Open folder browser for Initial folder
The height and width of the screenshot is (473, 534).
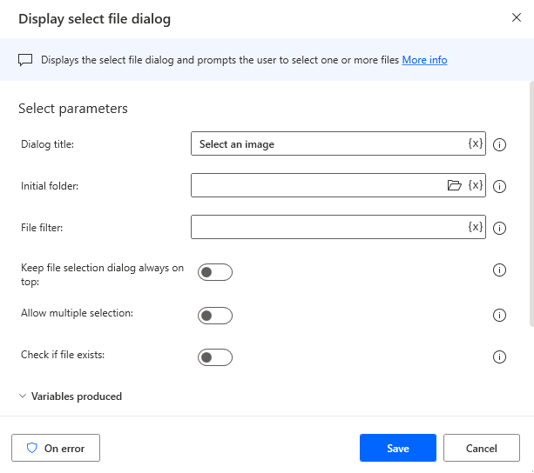click(454, 185)
